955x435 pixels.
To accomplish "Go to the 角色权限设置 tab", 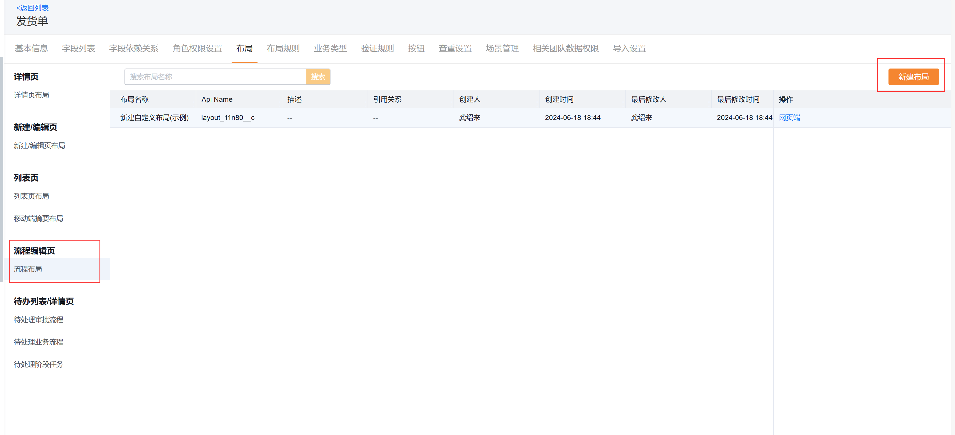I will pyautogui.click(x=197, y=49).
